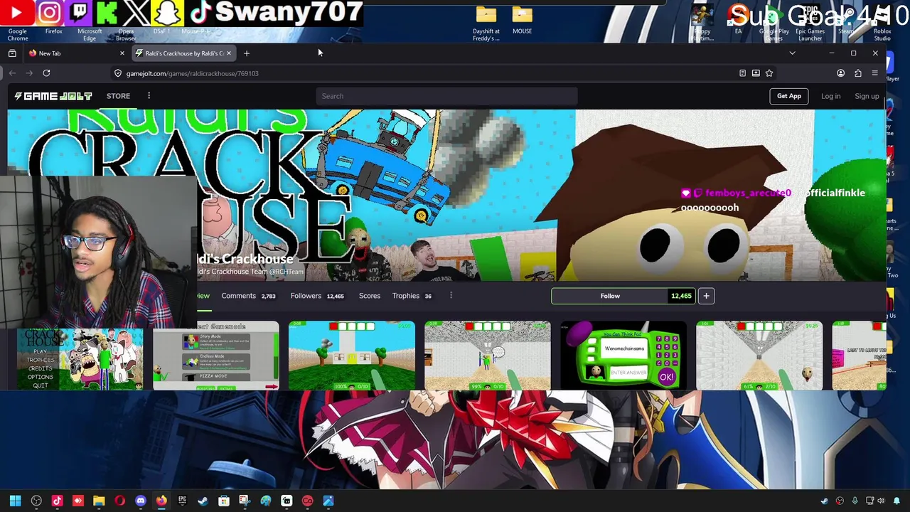Image resolution: width=910 pixels, height=512 pixels.
Task: Close the Raldi's Crackhouse tab
Action: coord(228,53)
